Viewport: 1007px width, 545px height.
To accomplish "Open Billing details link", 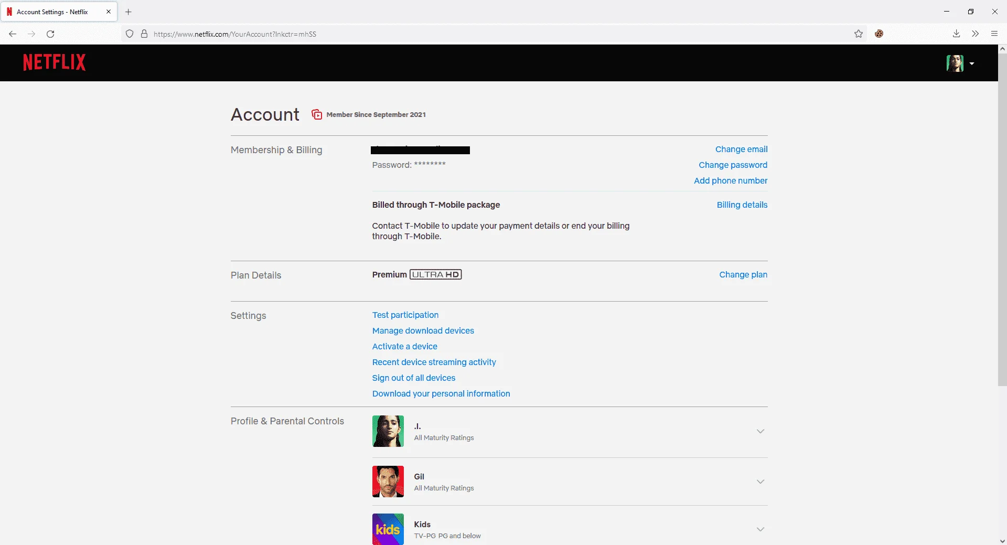I will (x=742, y=205).
